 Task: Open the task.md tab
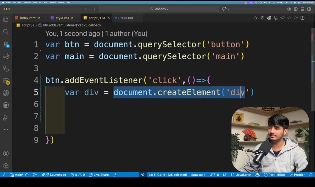tap(127, 18)
